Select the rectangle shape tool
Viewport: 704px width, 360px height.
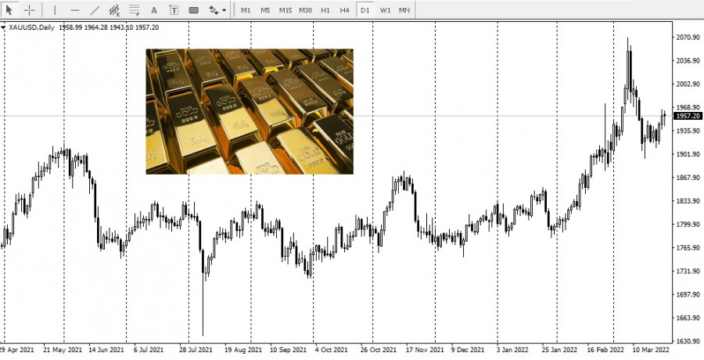click(x=193, y=10)
